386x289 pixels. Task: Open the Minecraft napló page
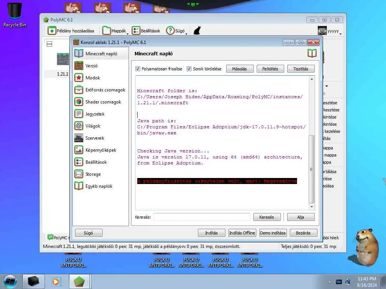point(100,53)
